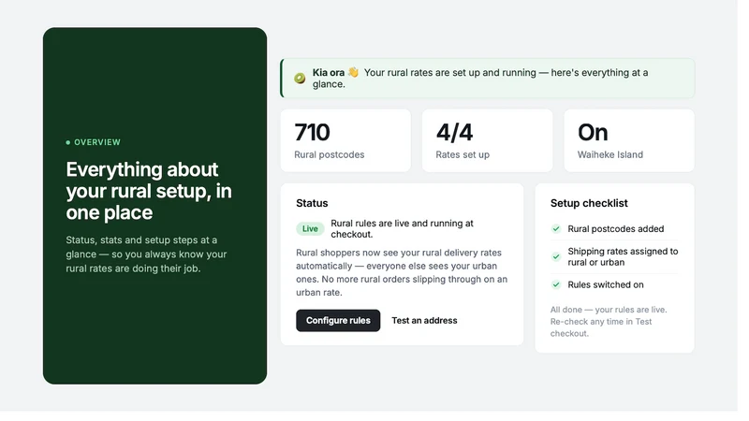Click the green Live status badge
This screenshot has width=749, height=421.
310,228
